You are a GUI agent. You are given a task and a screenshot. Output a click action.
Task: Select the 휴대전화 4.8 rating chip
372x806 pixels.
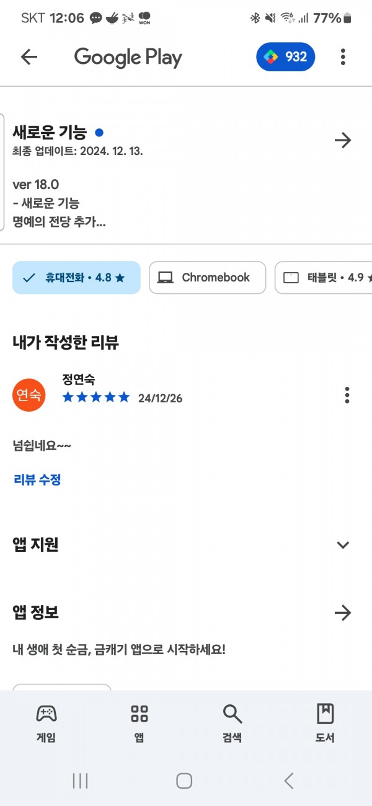coord(76,278)
